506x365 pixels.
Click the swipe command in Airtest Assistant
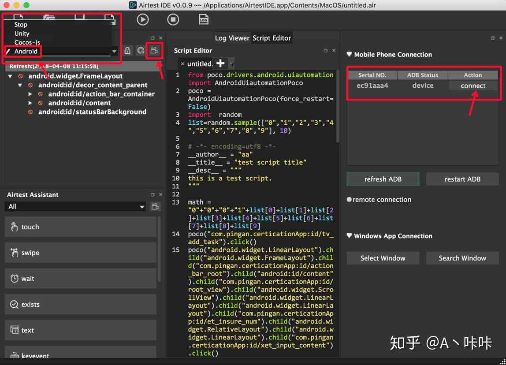[x=80, y=253]
